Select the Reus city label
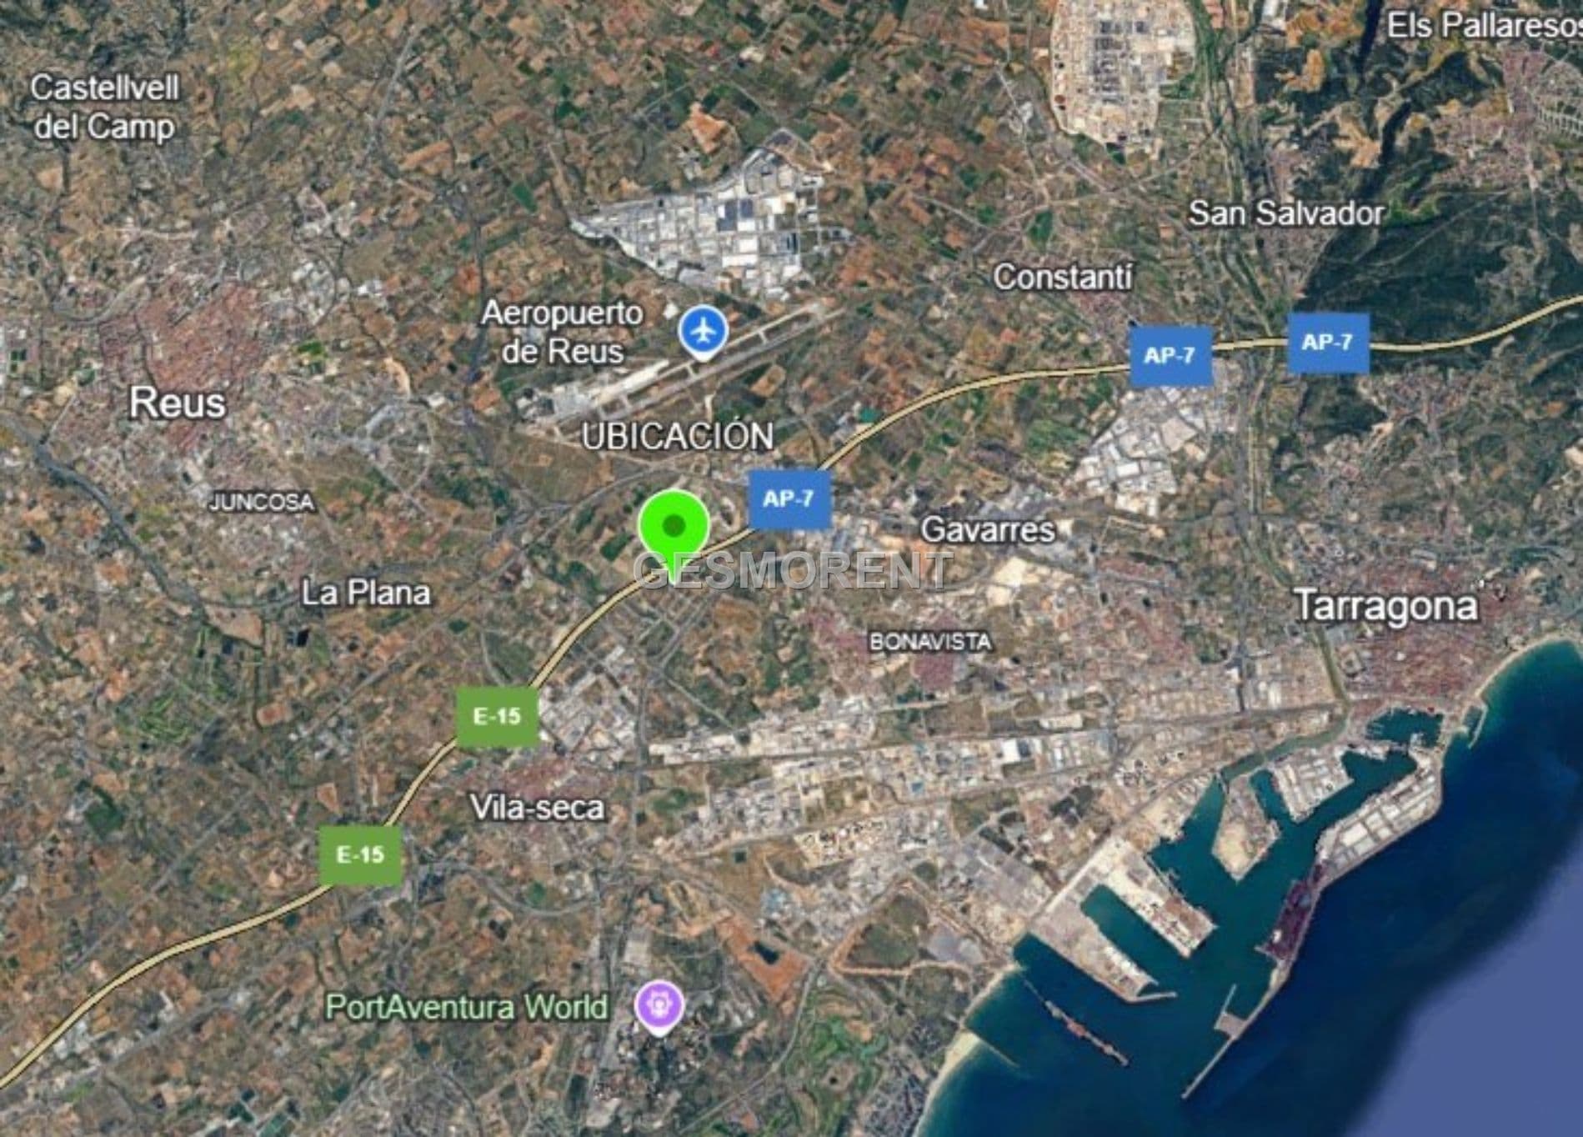The width and height of the screenshot is (1583, 1137). 178,403
